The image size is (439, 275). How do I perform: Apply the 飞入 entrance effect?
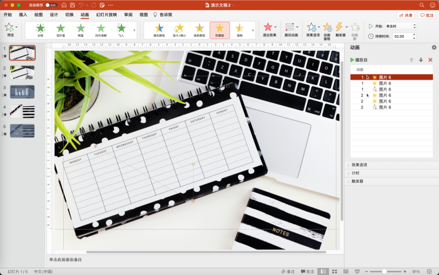(x=121, y=30)
